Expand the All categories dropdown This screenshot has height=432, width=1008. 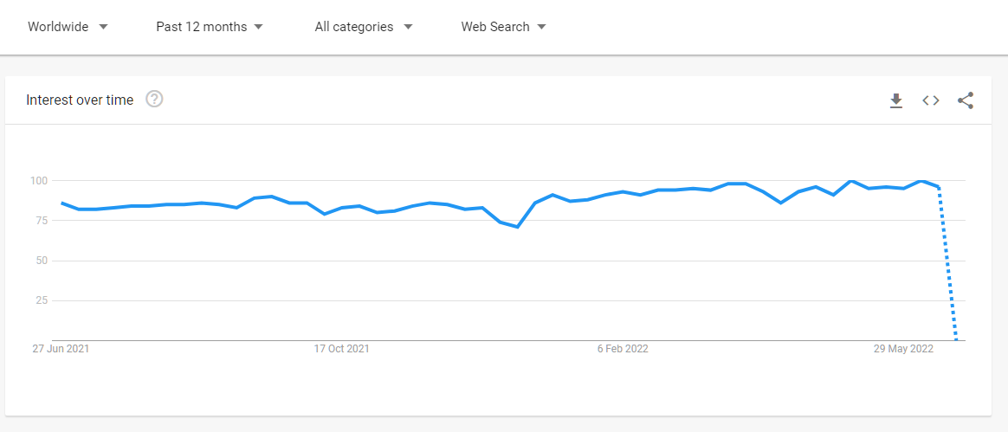[x=364, y=27]
